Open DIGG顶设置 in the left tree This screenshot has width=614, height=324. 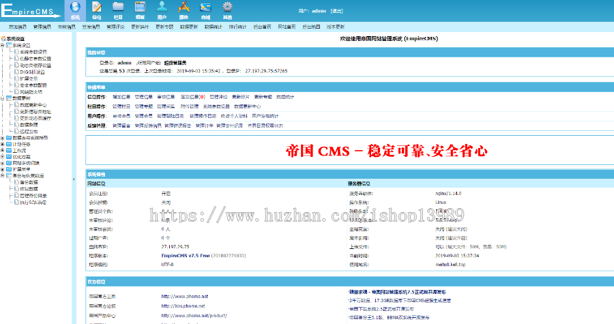(x=33, y=72)
